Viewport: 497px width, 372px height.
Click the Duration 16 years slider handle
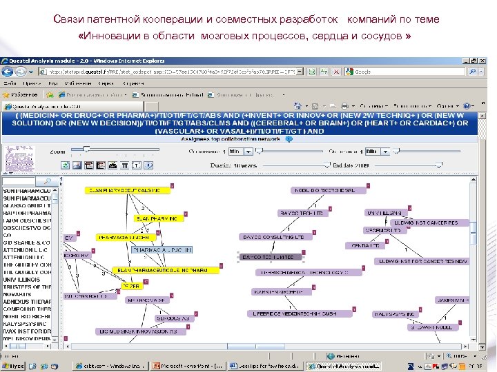327,165
